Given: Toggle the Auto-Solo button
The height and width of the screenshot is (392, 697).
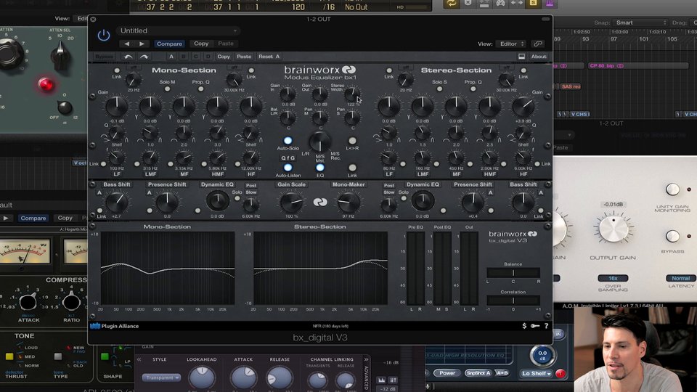Looking at the screenshot, I should pyautogui.click(x=288, y=141).
